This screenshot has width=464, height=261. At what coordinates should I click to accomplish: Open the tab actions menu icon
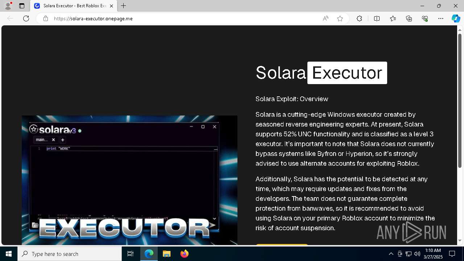[22, 6]
